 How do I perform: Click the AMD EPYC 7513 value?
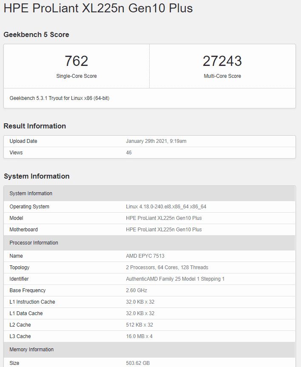point(145,256)
